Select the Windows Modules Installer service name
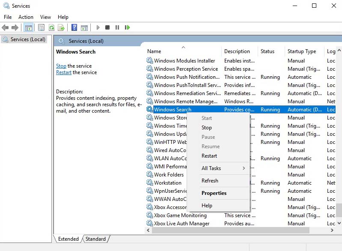 point(184,61)
